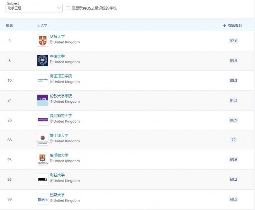Click rank 10 in the 排名 column
The width and height of the screenshot is (255, 210).
[10, 80]
